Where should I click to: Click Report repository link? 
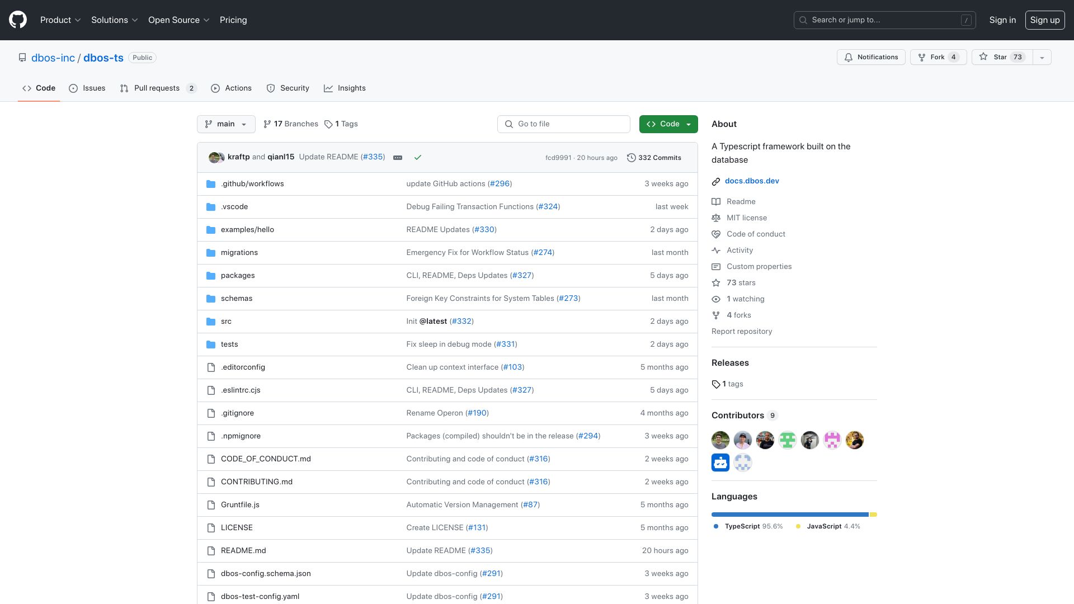[742, 332]
